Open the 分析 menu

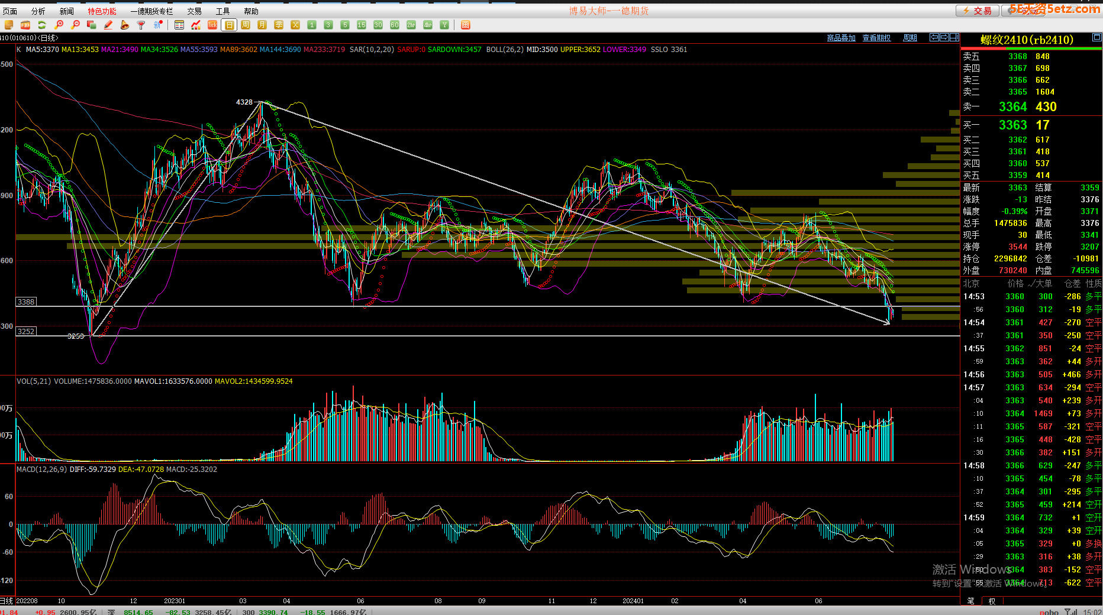[38, 11]
